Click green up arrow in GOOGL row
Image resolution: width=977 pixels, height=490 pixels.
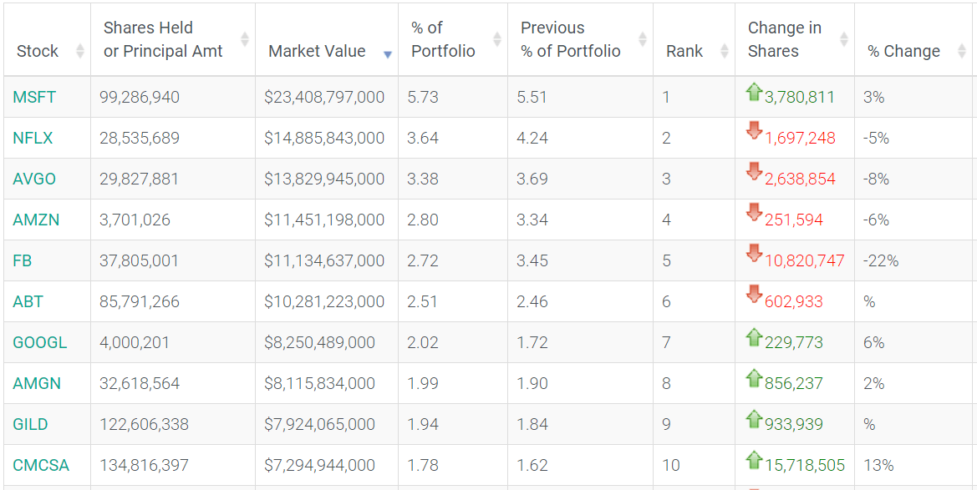754,336
